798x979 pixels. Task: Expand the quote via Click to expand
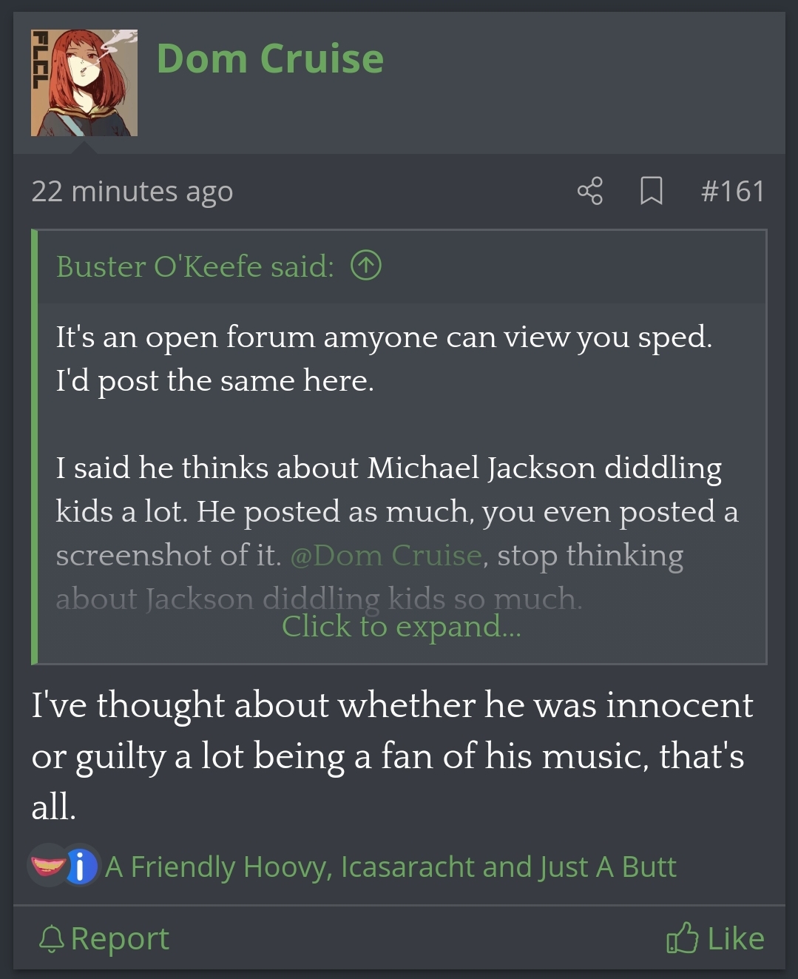[x=401, y=626]
